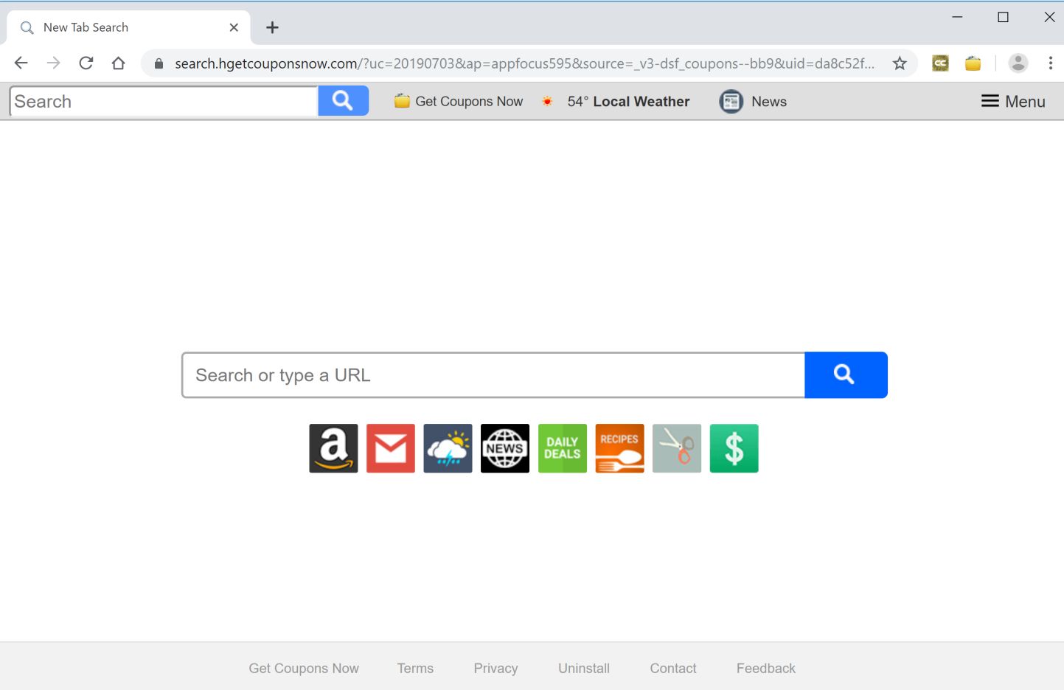Viewport: 1064px width, 690px height.
Task: Open the green dollar sign shortcut icon
Action: pos(734,448)
